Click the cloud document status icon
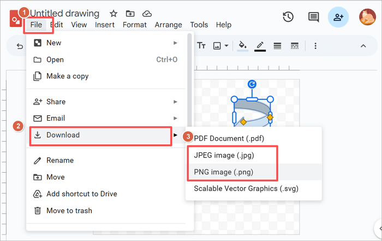 click(147, 14)
